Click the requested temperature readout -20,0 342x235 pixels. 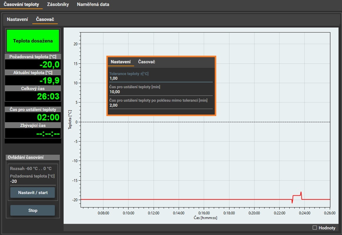tap(33, 65)
